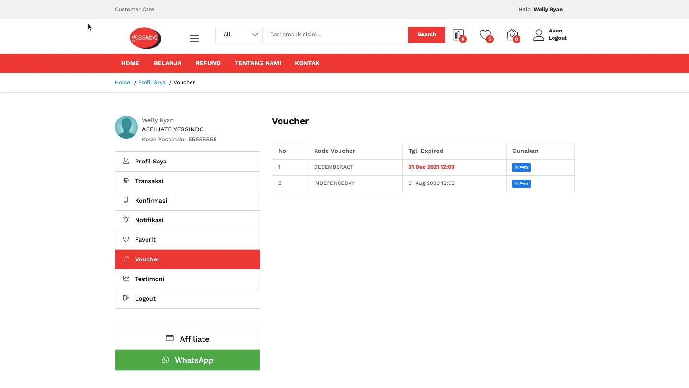
Task: Open the hamburger menu icon
Action: click(194, 39)
